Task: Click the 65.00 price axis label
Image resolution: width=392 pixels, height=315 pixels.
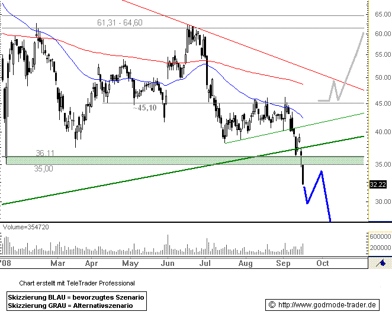Action: tap(383, 14)
